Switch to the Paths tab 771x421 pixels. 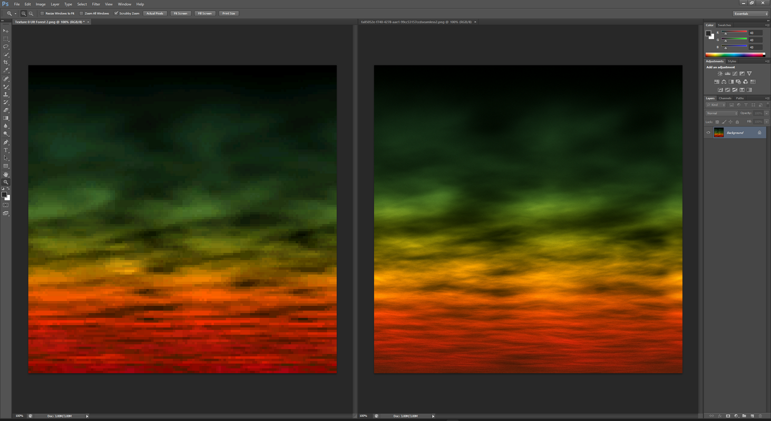(740, 98)
